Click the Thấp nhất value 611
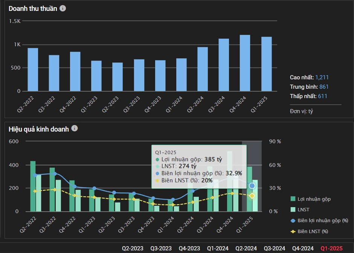The image size is (354, 253). coord(322,96)
